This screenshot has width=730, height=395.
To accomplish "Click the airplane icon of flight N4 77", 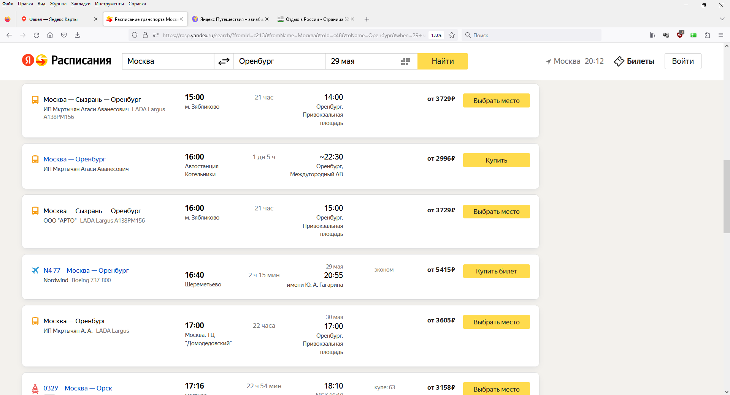I will click(x=35, y=270).
